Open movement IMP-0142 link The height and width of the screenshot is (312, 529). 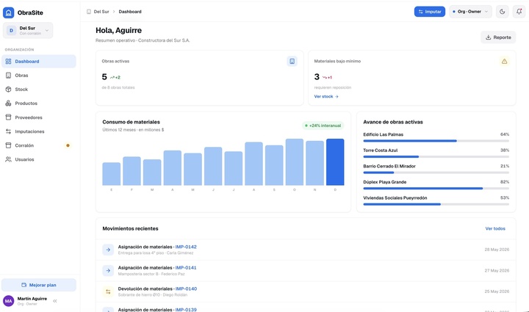pos(186,247)
